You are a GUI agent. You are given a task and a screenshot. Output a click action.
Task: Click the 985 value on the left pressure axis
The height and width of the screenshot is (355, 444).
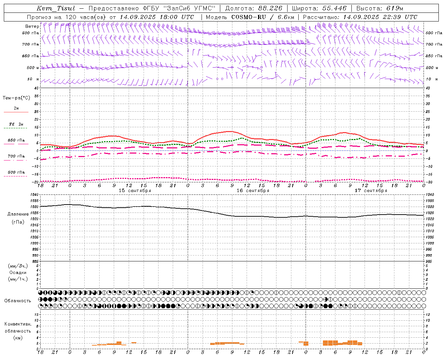(36, 261)
